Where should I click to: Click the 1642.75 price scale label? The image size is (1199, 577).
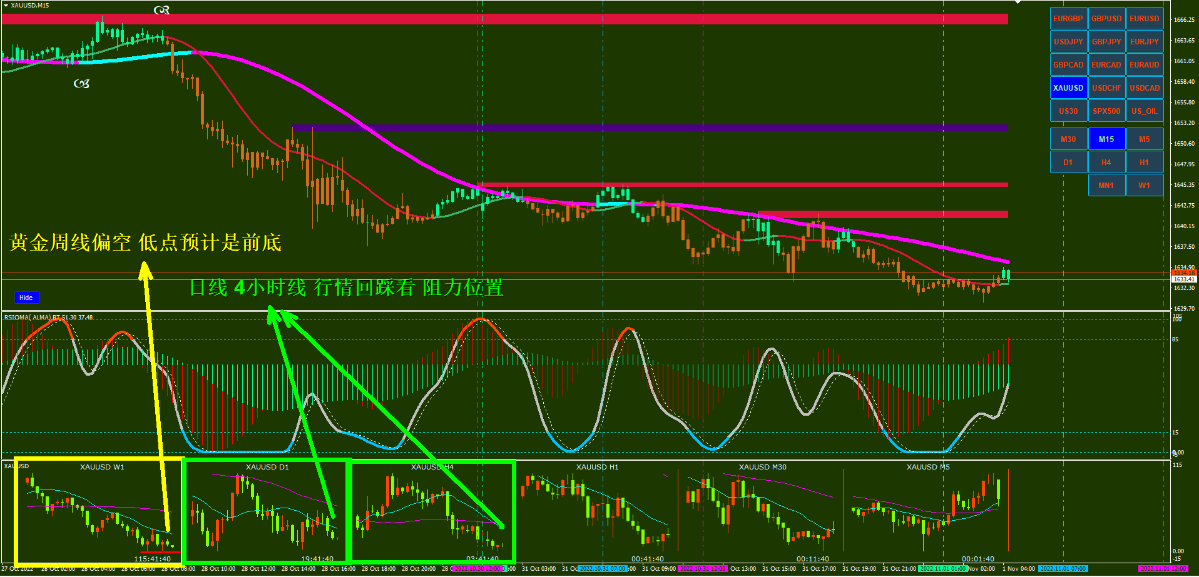click(x=1184, y=206)
